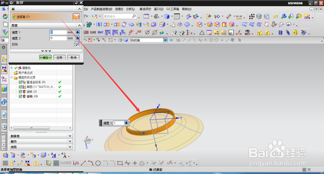Click the yellow locked cubes icon
This screenshot has width=324, height=174.
point(260,32)
